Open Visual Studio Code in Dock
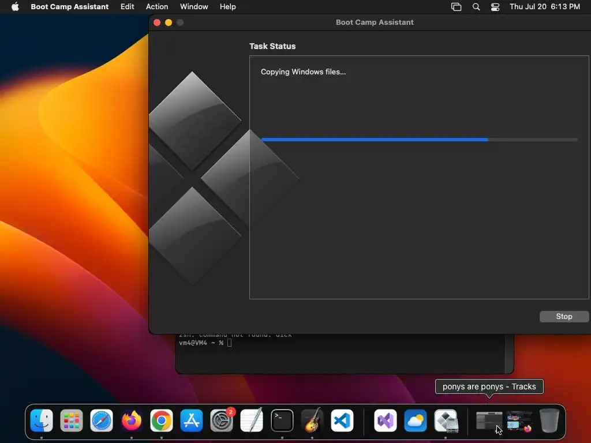 coord(342,421)
